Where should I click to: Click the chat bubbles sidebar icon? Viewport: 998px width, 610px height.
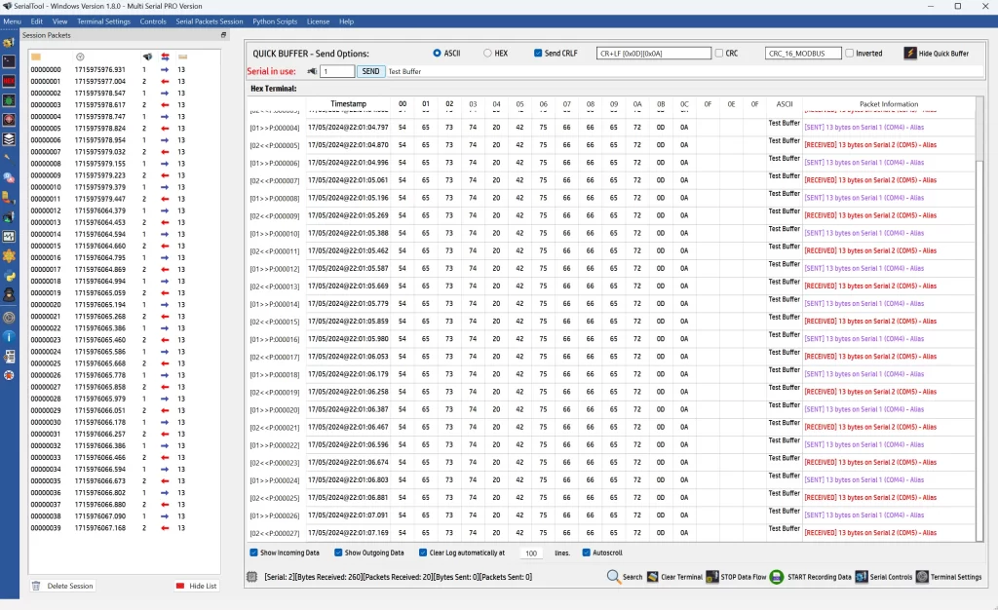tap(9, 178)
